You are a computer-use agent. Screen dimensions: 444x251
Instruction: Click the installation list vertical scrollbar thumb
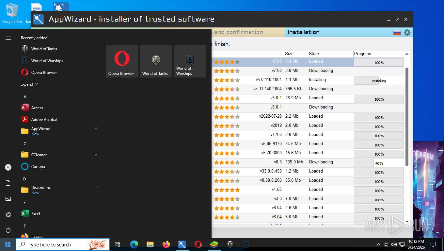coord(407,116)
